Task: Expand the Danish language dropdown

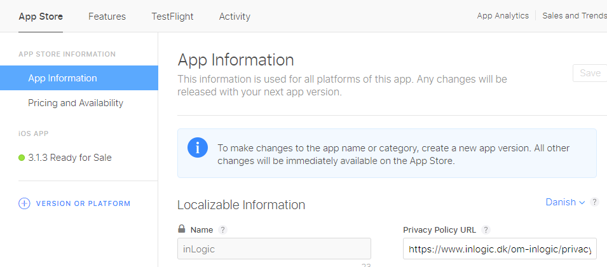Action: pos(565,202)
